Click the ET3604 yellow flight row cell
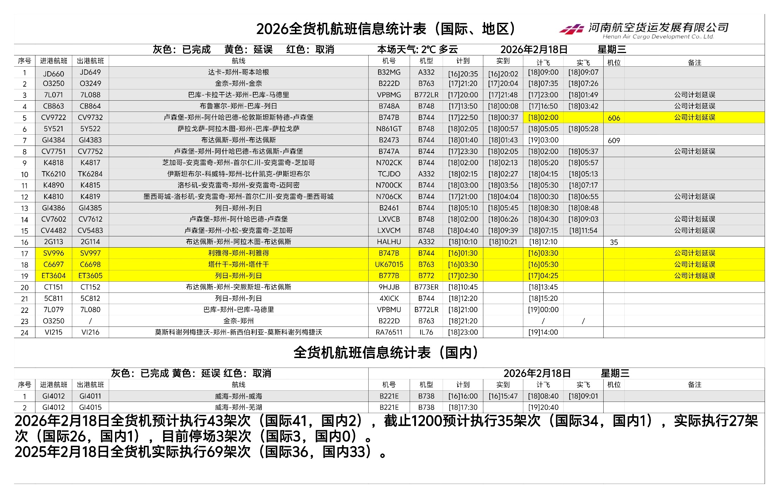 (x=53, y=276)
